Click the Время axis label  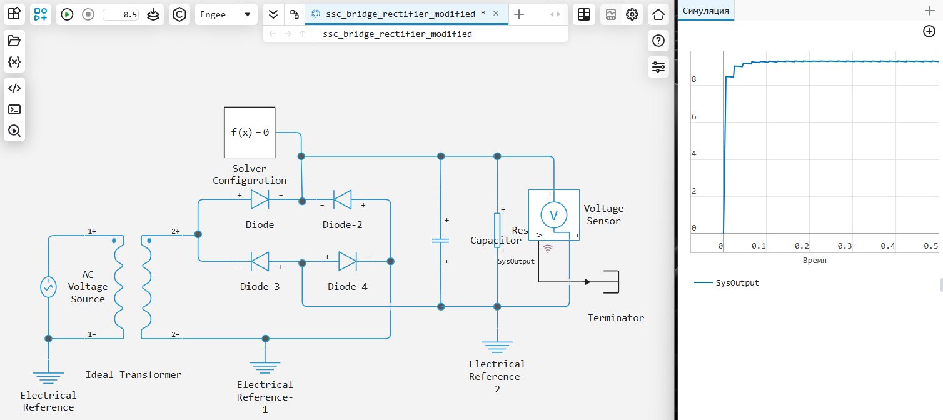(814, 261)
